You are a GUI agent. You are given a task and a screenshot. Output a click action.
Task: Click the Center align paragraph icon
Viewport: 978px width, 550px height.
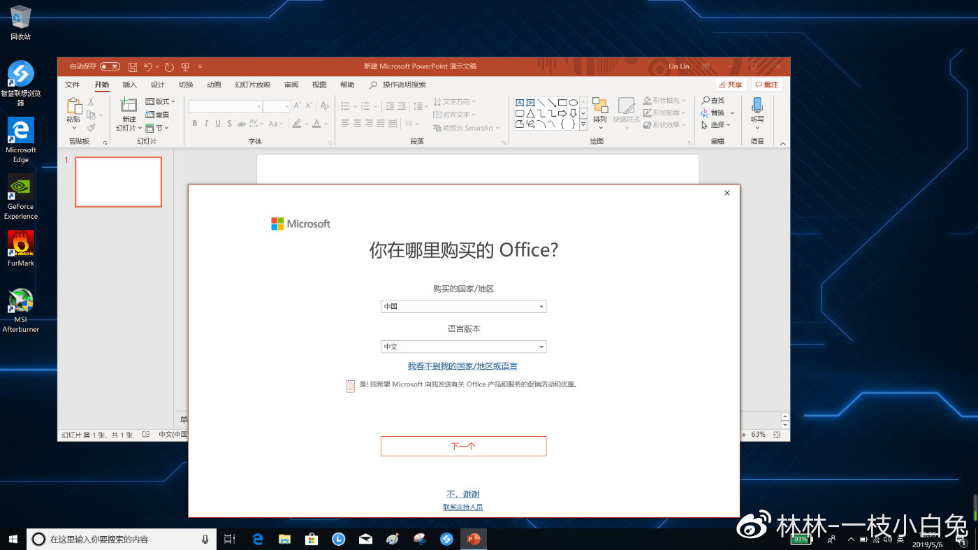(x=357, y=124)
